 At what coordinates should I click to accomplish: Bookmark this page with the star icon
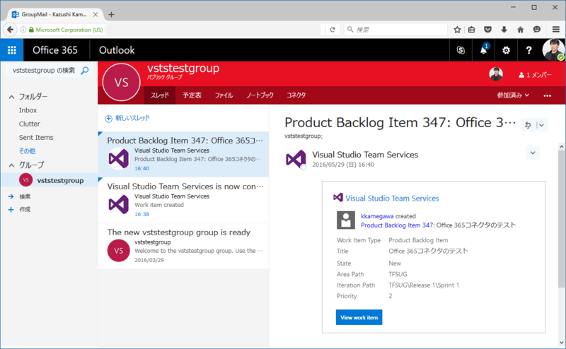click(457, 30)
